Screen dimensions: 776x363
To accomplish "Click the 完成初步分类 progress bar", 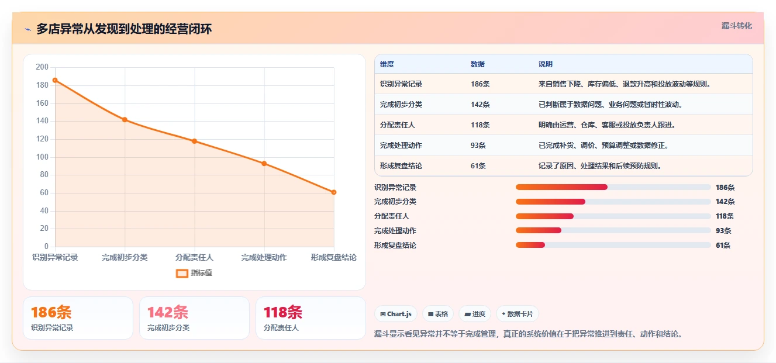I will pos(613,202).
